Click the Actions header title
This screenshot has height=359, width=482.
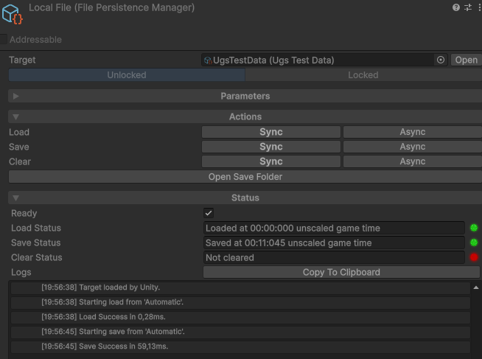click(x=245, y=116)
